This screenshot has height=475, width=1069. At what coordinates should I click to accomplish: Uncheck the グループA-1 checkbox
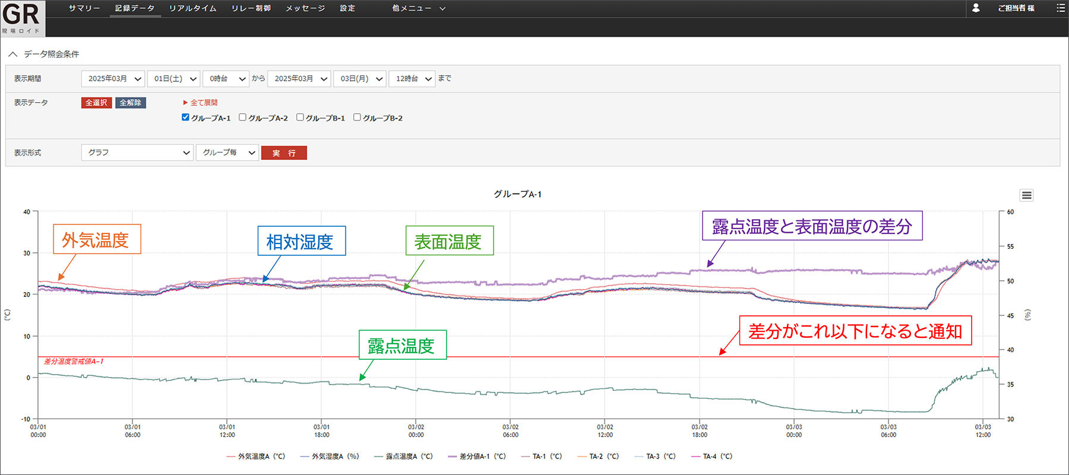point(185,118)
